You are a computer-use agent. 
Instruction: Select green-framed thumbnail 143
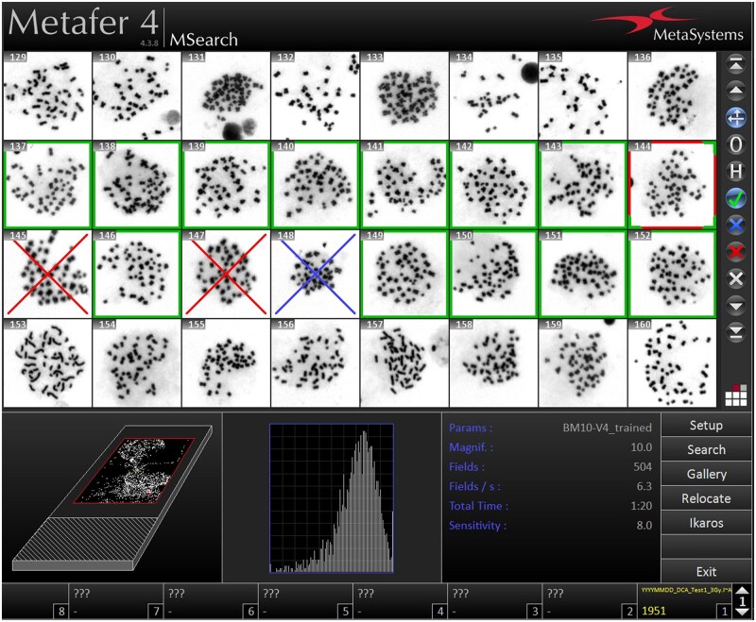click(x=582, y=185)
